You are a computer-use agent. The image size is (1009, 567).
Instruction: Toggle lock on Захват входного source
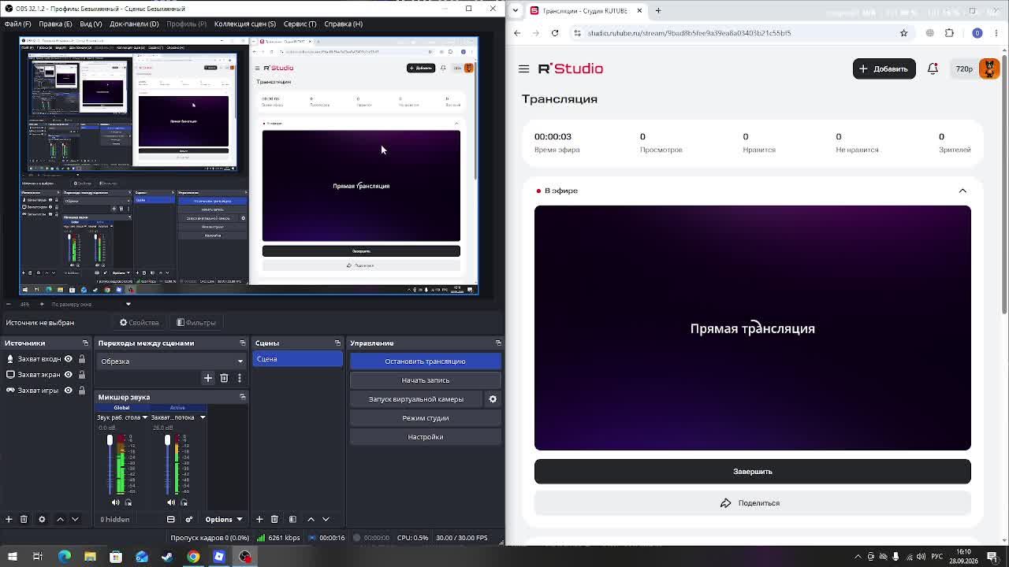coord(81,359)
